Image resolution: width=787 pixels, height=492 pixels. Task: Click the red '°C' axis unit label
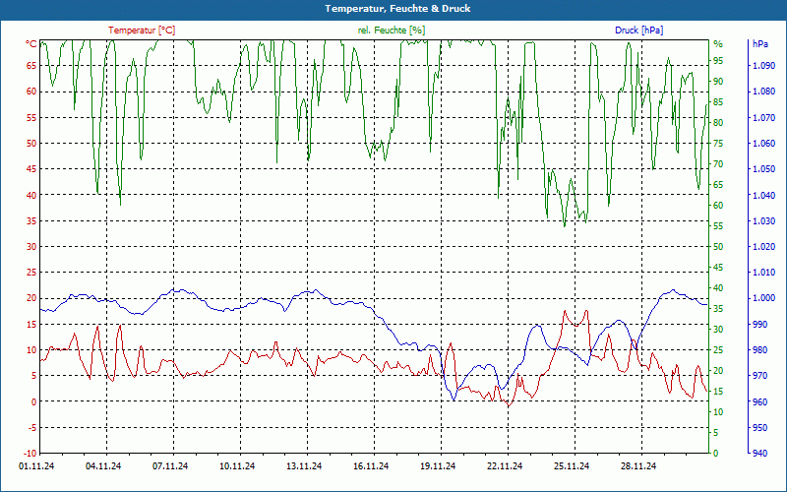coord(31,44)
